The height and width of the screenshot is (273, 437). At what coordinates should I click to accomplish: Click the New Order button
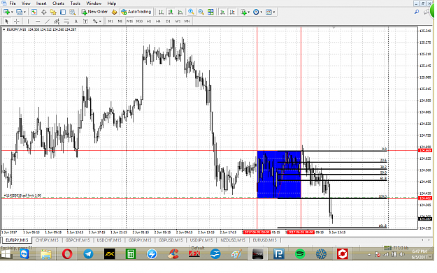(x=94, y=12)
